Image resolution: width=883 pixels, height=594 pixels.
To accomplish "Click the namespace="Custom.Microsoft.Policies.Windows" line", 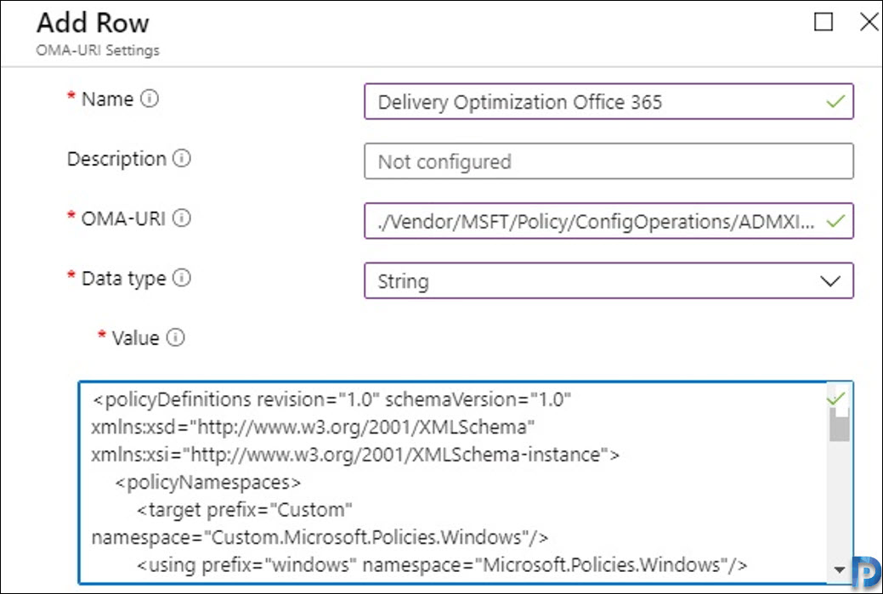I will (320, 538).
